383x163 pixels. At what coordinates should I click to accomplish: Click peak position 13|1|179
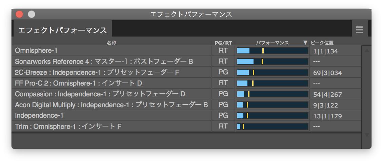pyautogui.click(x=327, y=116)
